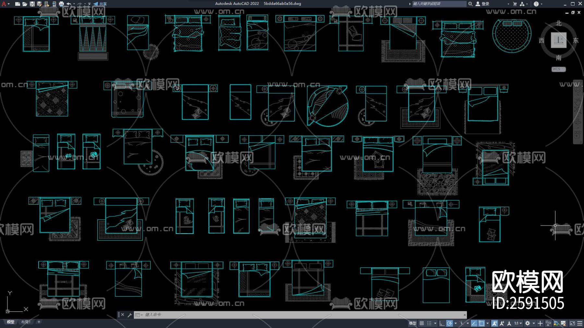Toggle object snap tracking
584x328 pixels.
474,323
